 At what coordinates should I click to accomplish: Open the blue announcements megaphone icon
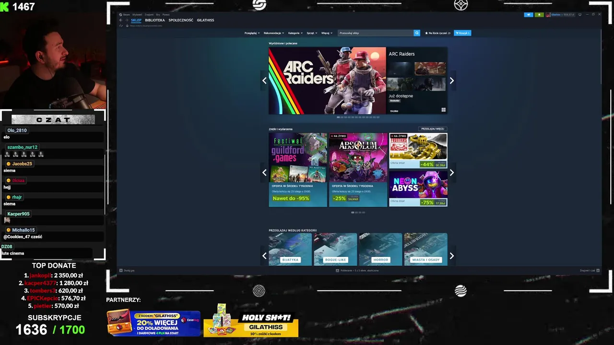pyautogui.click(x=529, y=15)
